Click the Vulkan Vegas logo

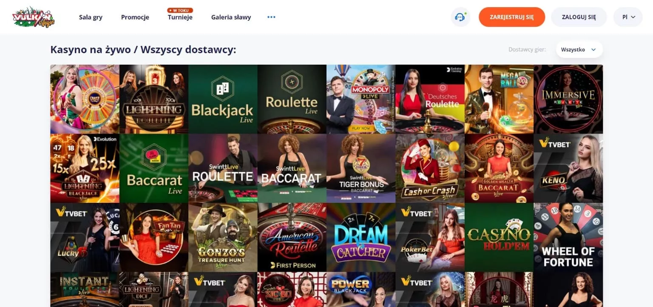pos(34,17)
